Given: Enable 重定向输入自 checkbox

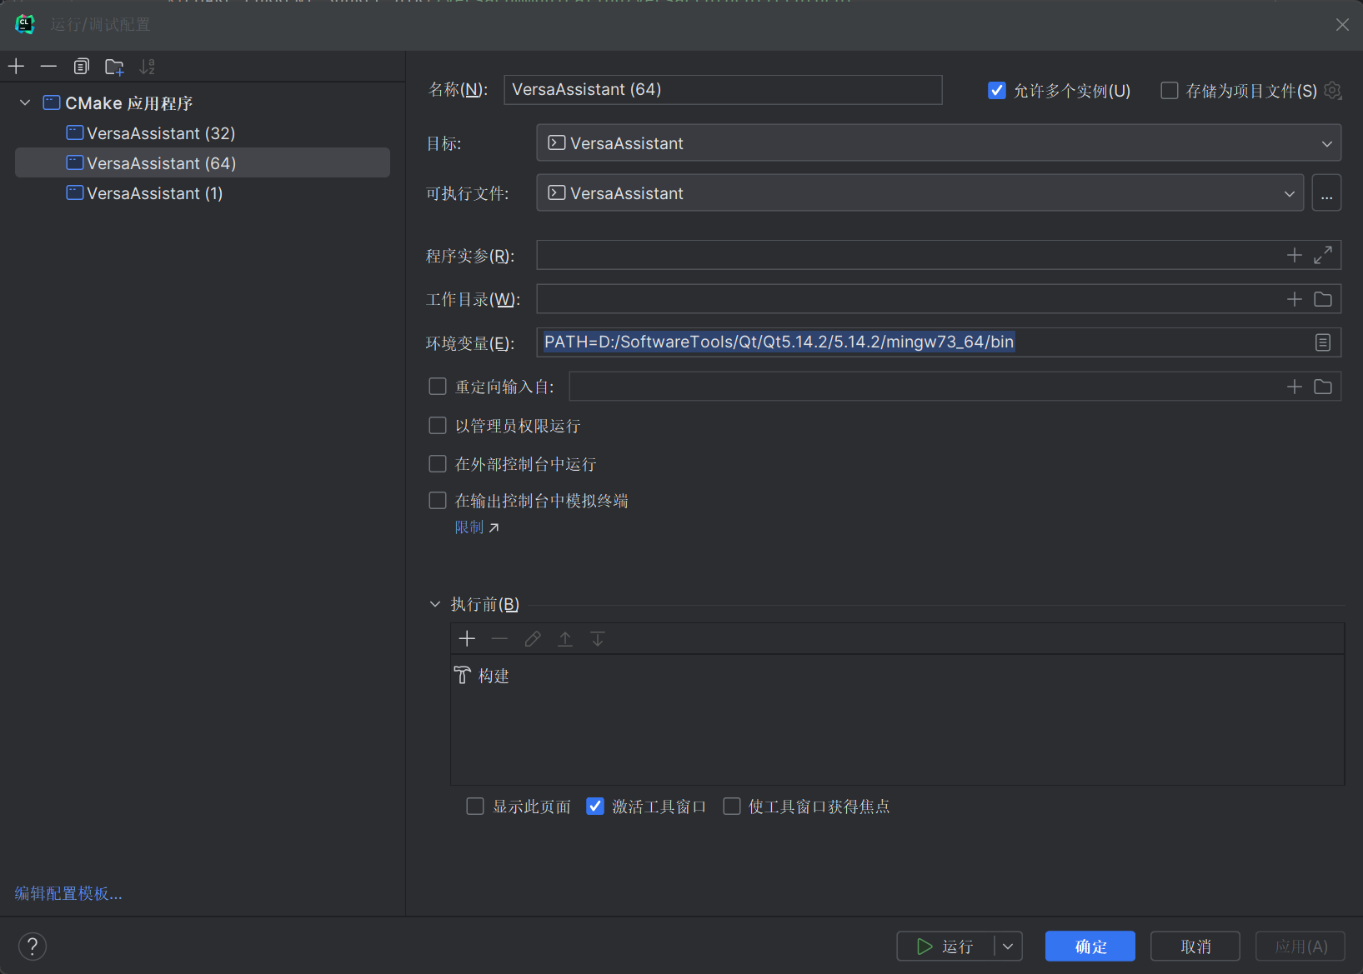Looking at the screenshot, I should (438, 386).
